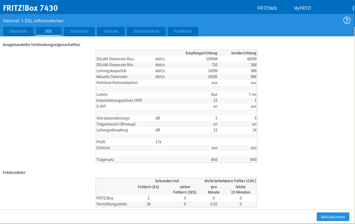355x224 pixels.
Task: Open the three-dot menu in the header
Action: click(x=353, y=8)
